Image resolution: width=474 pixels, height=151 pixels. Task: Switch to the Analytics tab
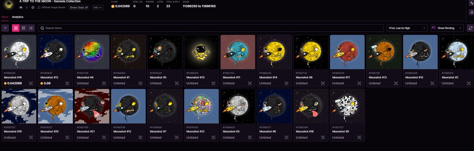pyautogui.click(x=18, y=17)
